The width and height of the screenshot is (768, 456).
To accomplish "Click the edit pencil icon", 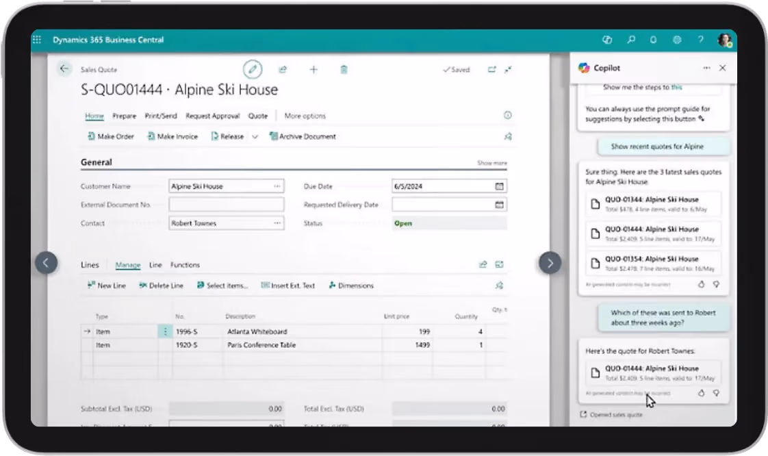I will 253,70.
